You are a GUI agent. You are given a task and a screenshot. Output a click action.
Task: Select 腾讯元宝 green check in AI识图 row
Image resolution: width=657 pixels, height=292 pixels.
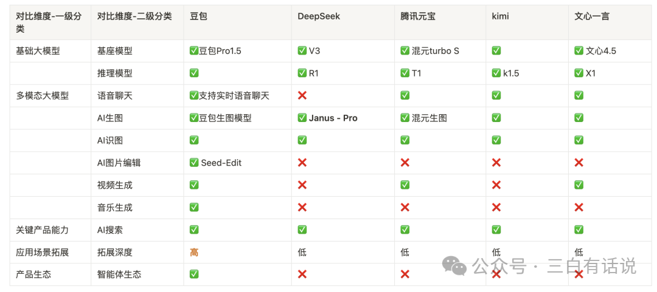[405, 140]
